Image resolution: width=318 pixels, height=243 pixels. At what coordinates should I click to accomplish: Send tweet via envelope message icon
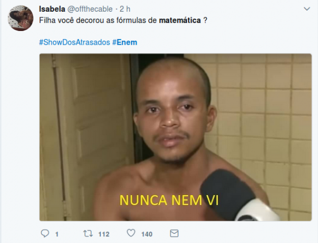[x=174, y=233]
